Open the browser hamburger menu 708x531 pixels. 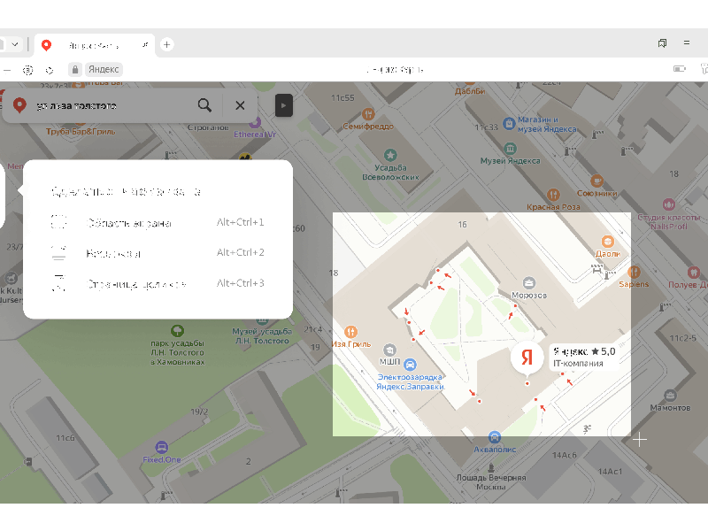pyautogui.click(x=687, y=42)
